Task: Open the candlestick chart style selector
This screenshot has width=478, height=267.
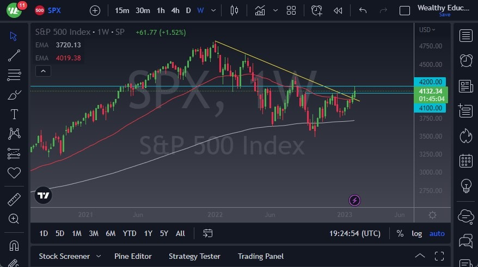Action: click(235, 10)
